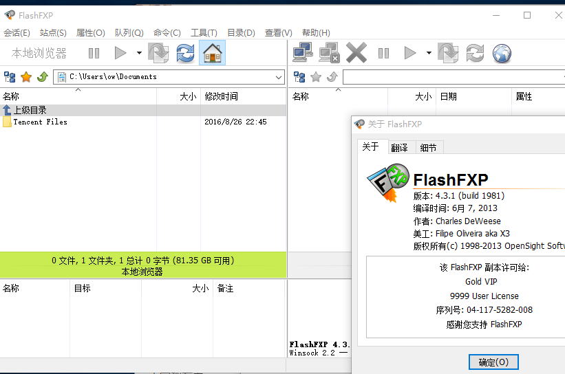Click the remote pane favorites star
This screenshot has width=565, height=374.
click(316, 77)
